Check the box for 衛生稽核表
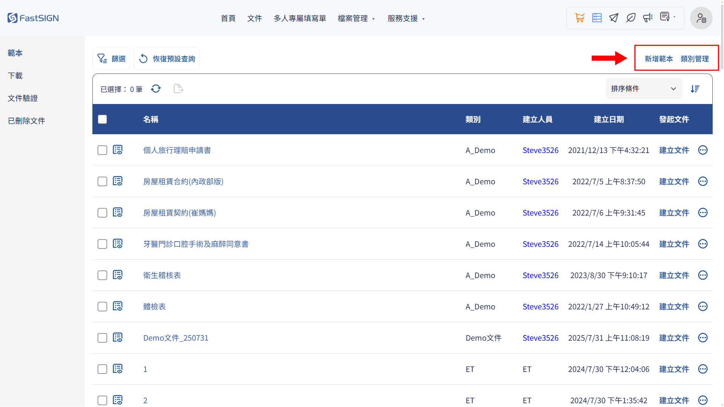724x407 pixels. pyautogui.click(x=102, y=275)
